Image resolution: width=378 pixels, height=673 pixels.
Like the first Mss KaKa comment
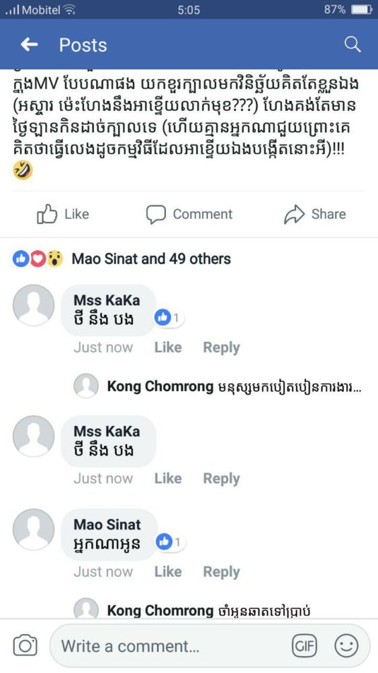coord(168,347)
